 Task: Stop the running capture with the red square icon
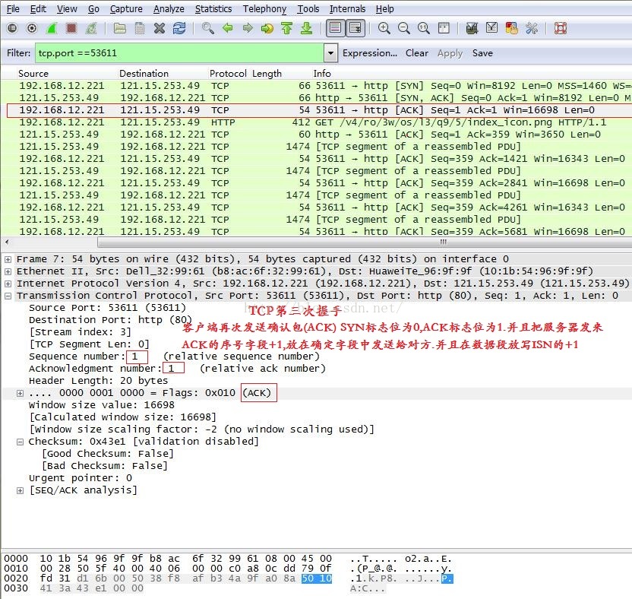(71, 28)
